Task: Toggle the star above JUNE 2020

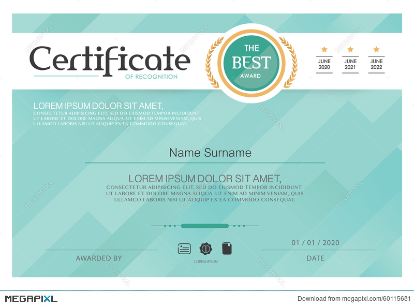Action: pyautogui.click(x=324, y=49)
